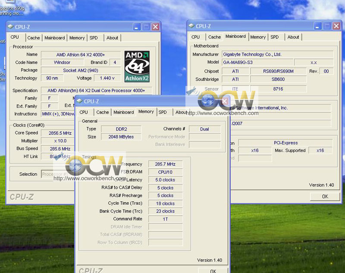Click the memory Type value "DDR2"
The image size is (345, 273).
point(121,129)
